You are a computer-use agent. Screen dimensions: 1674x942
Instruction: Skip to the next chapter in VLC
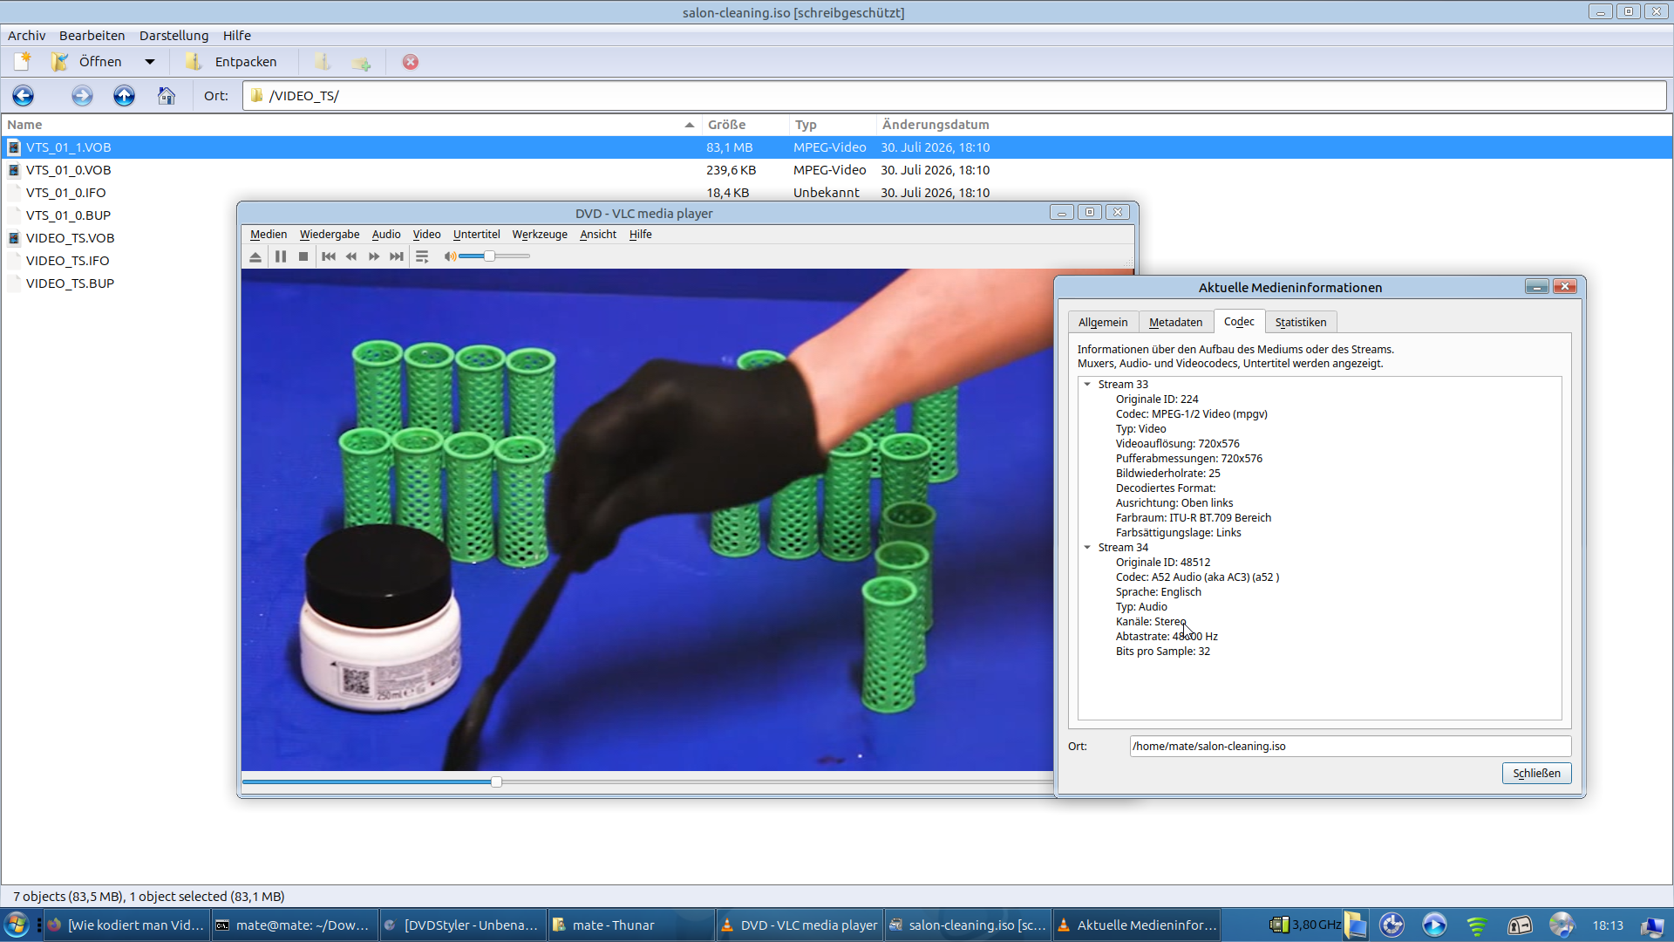click(x=397, y=256)
